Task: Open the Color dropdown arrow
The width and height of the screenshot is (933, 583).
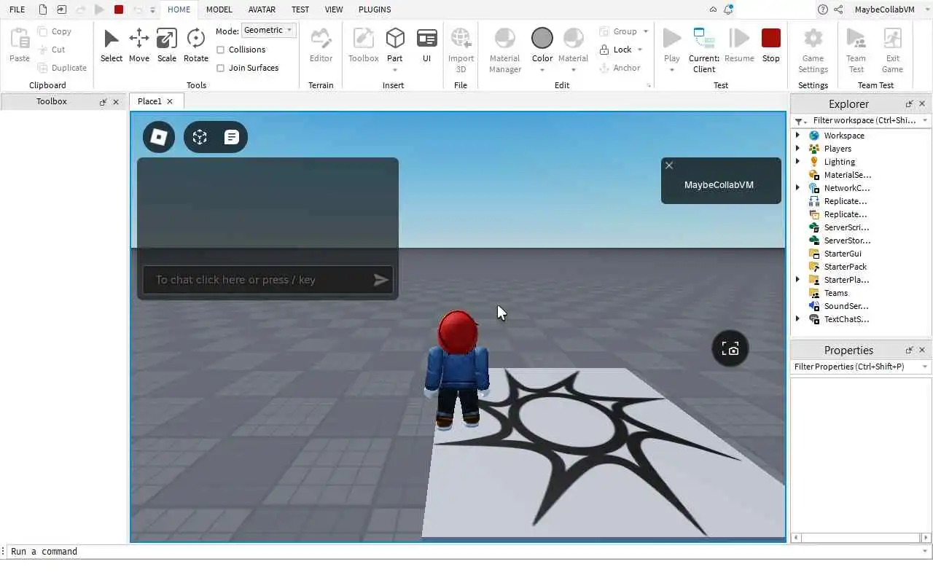Action: click(x=542, y=70)
